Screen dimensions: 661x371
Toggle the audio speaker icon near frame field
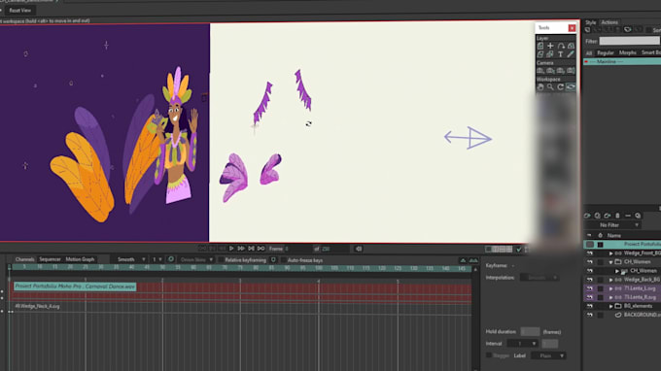359,249
